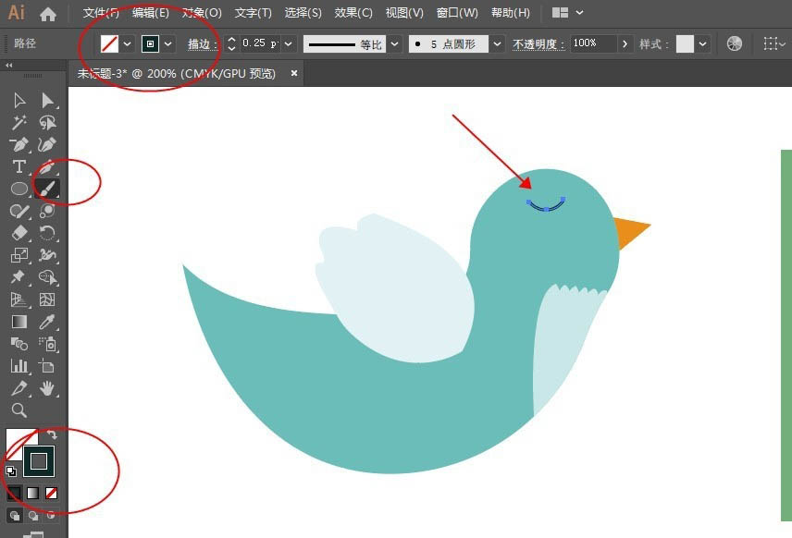Screen dimensions: 792x538
Task: Set paint mode to None
Action: click(51, 493)
